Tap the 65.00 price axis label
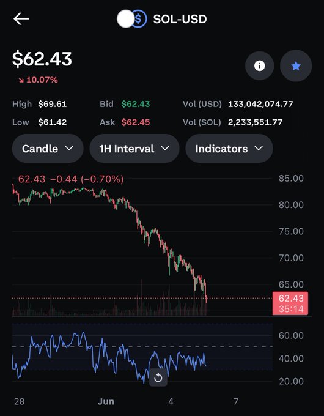This screenshot has height=416, width=324. coord(291,284)
